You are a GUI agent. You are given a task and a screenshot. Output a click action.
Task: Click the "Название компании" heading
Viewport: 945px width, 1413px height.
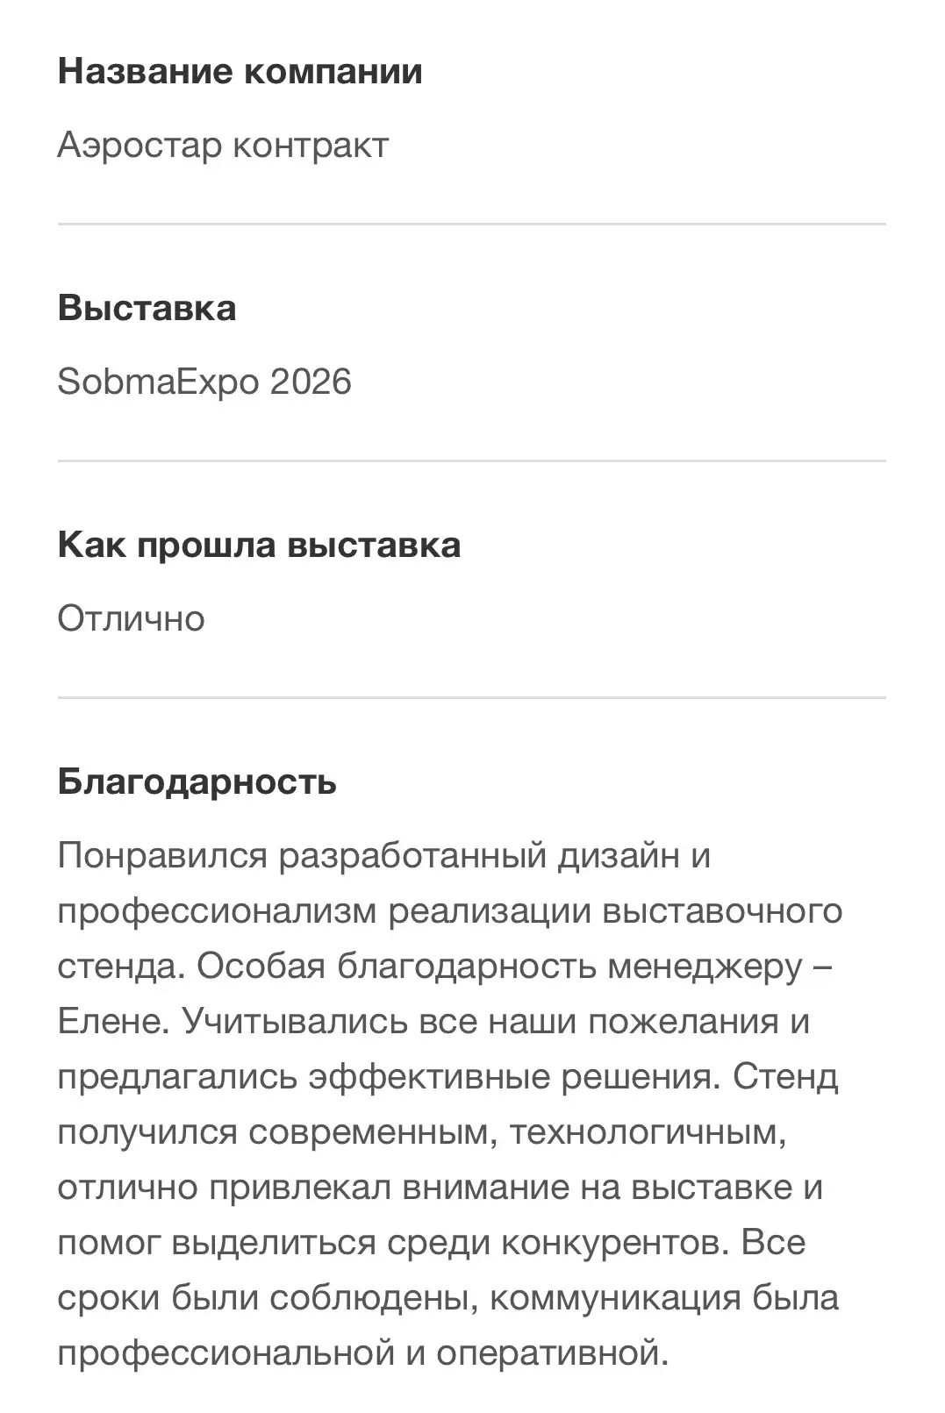click(x=240, y=71)
